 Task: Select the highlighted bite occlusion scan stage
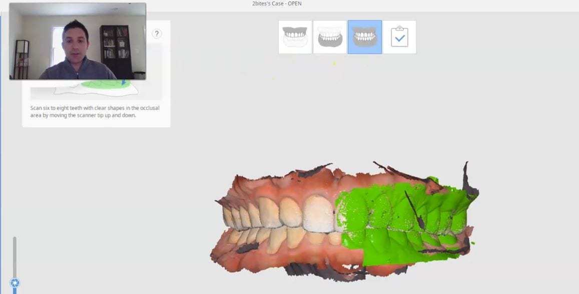point(364,37)
